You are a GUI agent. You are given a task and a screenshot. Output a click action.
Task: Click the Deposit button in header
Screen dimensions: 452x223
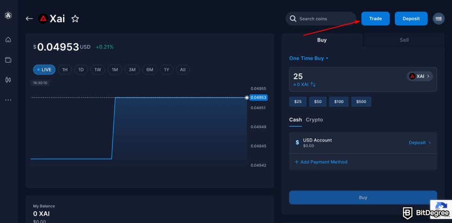pyautogui.click(x=411, y=18)
